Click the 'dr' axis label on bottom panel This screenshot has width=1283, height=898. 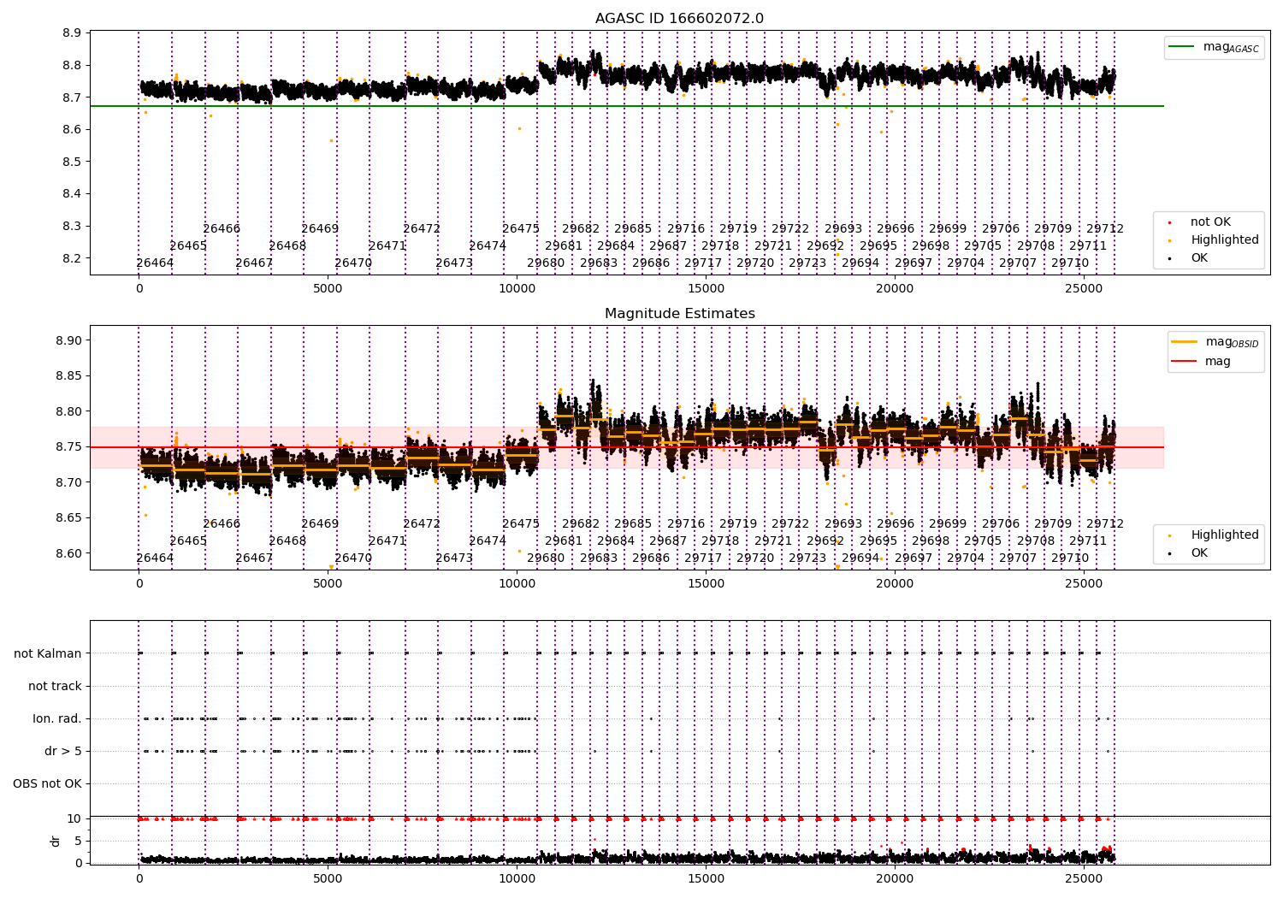click(56, 842)
